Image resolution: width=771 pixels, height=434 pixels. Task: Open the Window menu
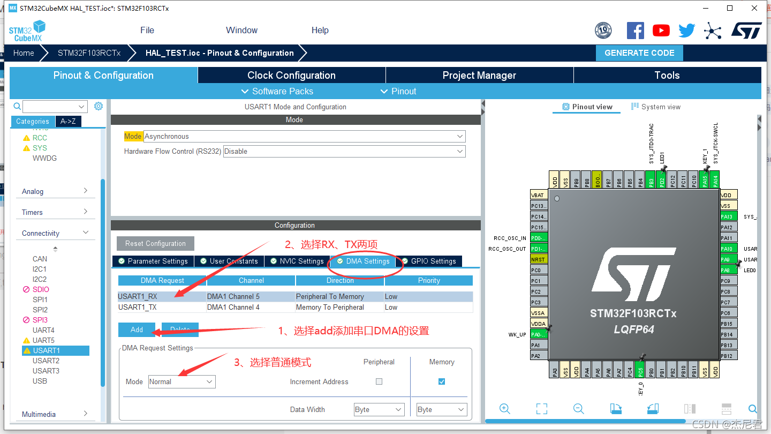(x=241, y=30)
